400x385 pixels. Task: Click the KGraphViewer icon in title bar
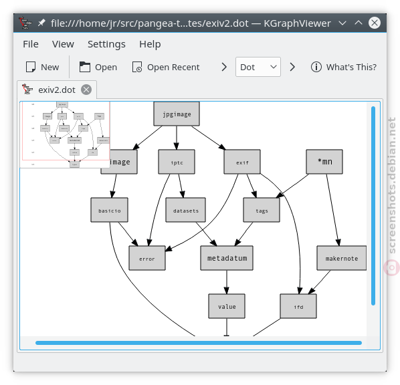click(25, 23)
